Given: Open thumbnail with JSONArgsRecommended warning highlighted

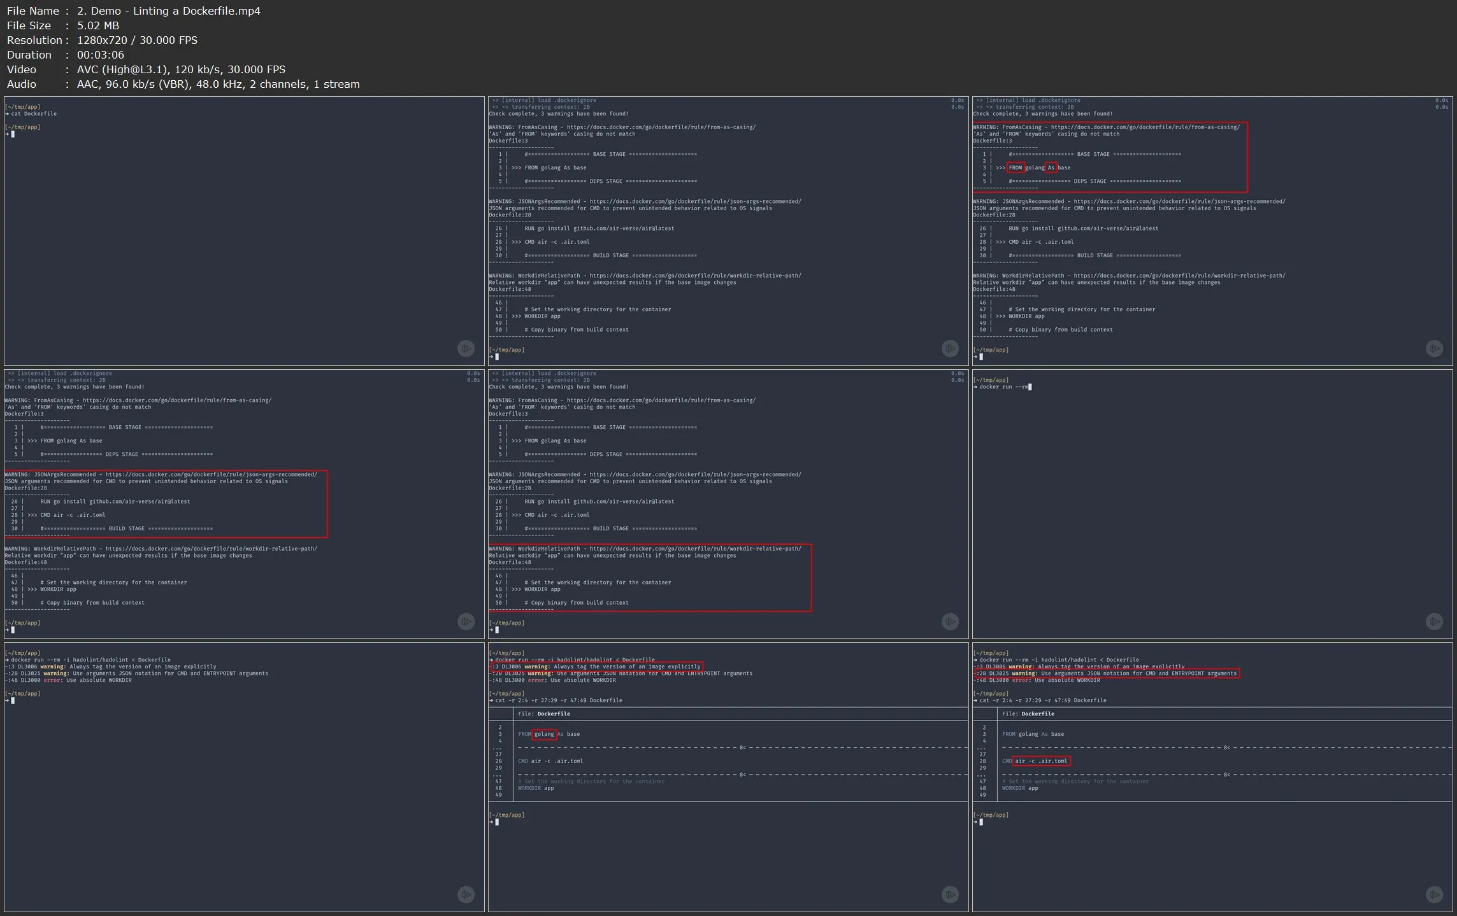Looking at the screenshot, I should click(244, 504).
